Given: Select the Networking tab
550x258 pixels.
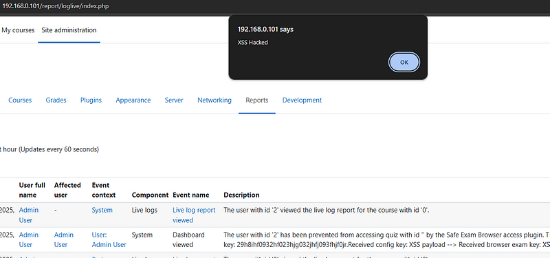Looking at the screenshot, I should (x=214, y=100).
